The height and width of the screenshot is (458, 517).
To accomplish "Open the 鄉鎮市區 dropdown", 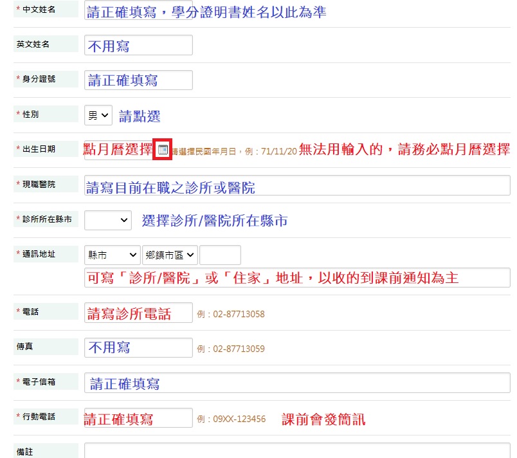I will coord(170,255).
